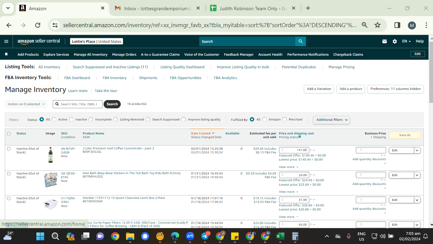
Task: Click the SKU search input field
Action: tap(77, 104)
